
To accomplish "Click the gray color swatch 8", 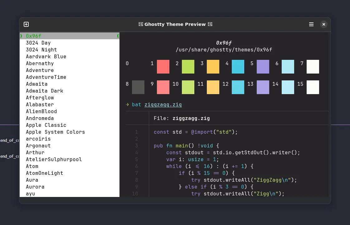I will [x=138, y=87].
